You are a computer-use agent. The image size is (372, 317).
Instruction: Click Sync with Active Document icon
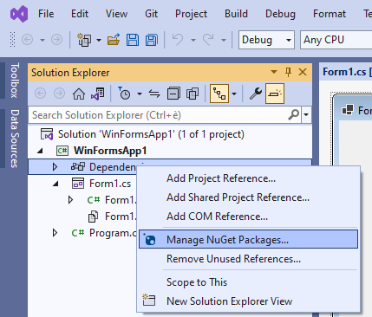(x=154, y=94)
